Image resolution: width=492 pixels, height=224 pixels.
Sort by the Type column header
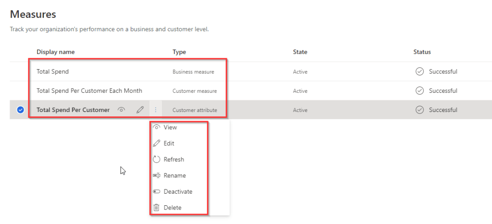pyautogui.click(x=179, y=52)
